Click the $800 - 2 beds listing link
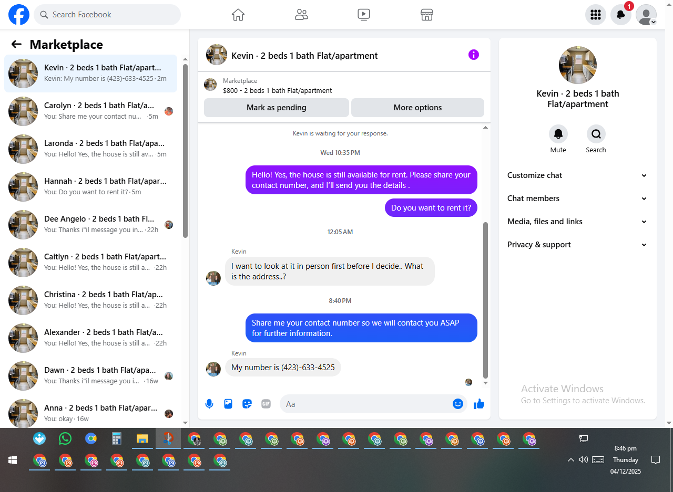 point(278,90)
